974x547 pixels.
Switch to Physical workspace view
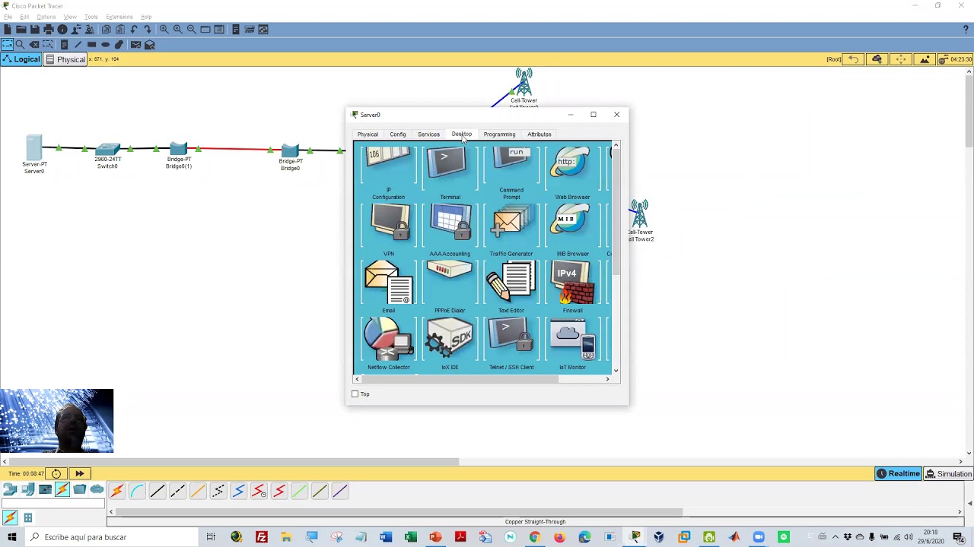pos(65,59)
